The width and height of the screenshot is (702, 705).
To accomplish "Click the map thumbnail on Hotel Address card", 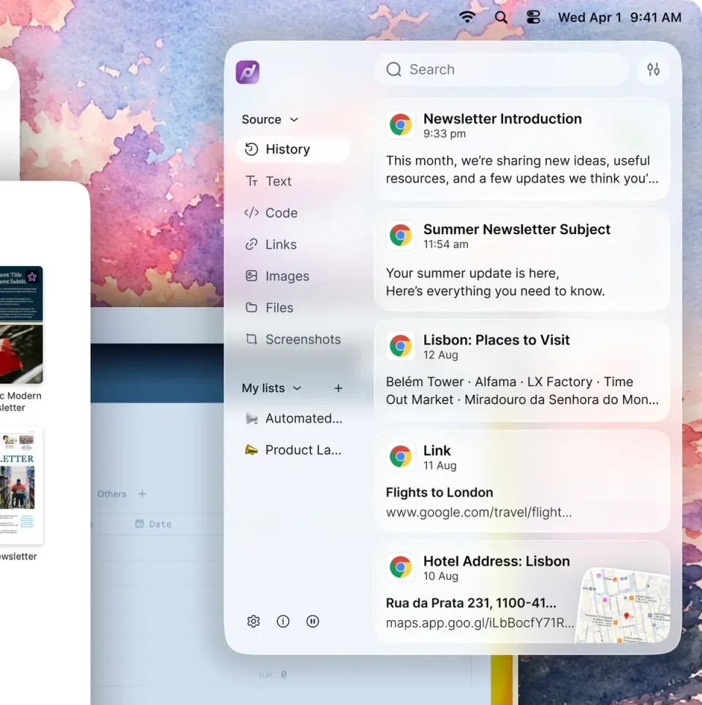I will [x=623, y=605].
